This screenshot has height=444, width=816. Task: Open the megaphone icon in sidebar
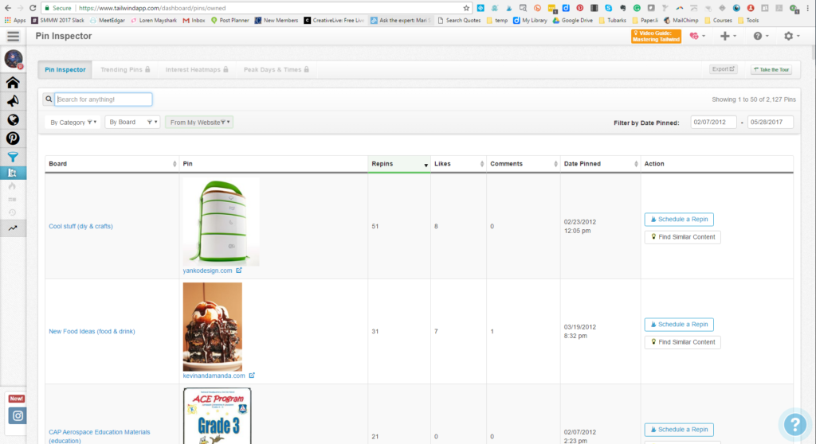coord(13,101)
